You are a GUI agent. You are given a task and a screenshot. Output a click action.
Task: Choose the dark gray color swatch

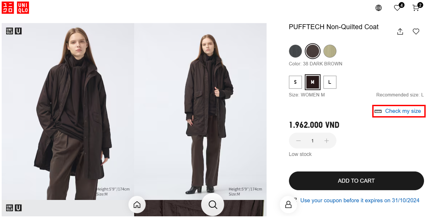point(295,51)
